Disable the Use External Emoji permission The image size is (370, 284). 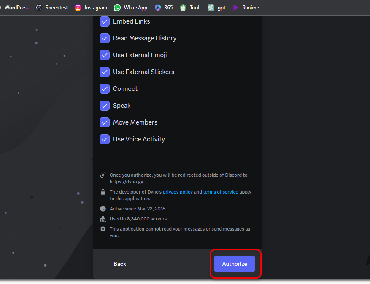(x=105, y=55)
